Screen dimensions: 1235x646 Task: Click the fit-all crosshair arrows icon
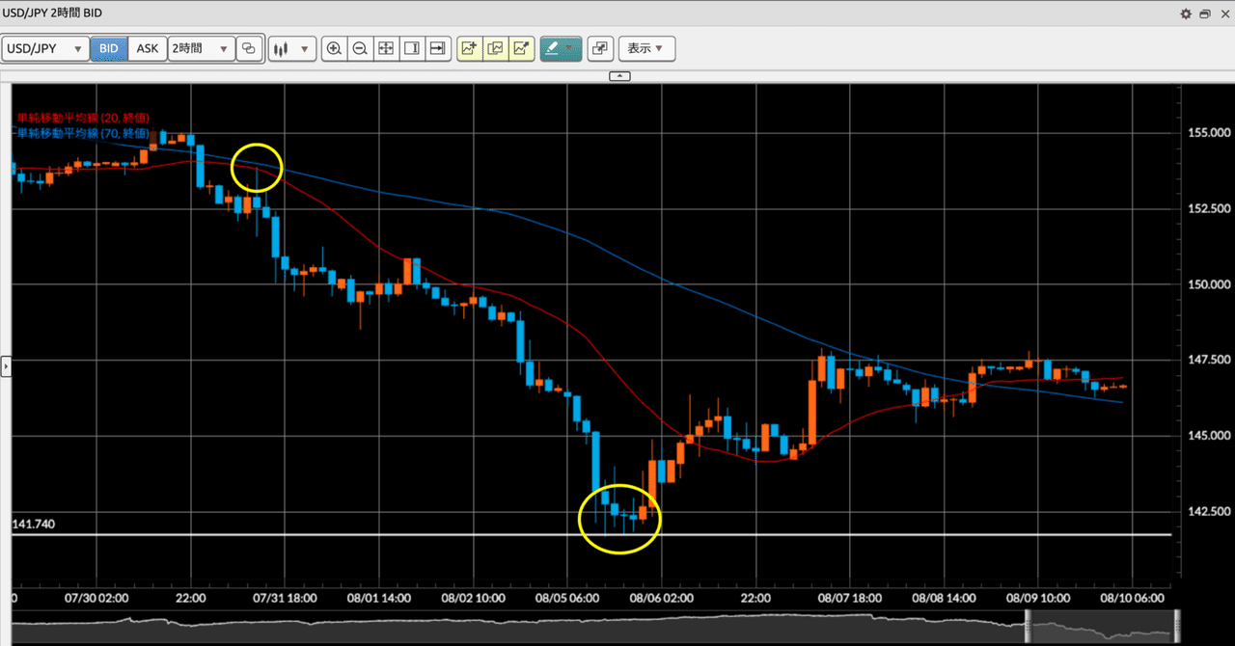pos(386,48)
